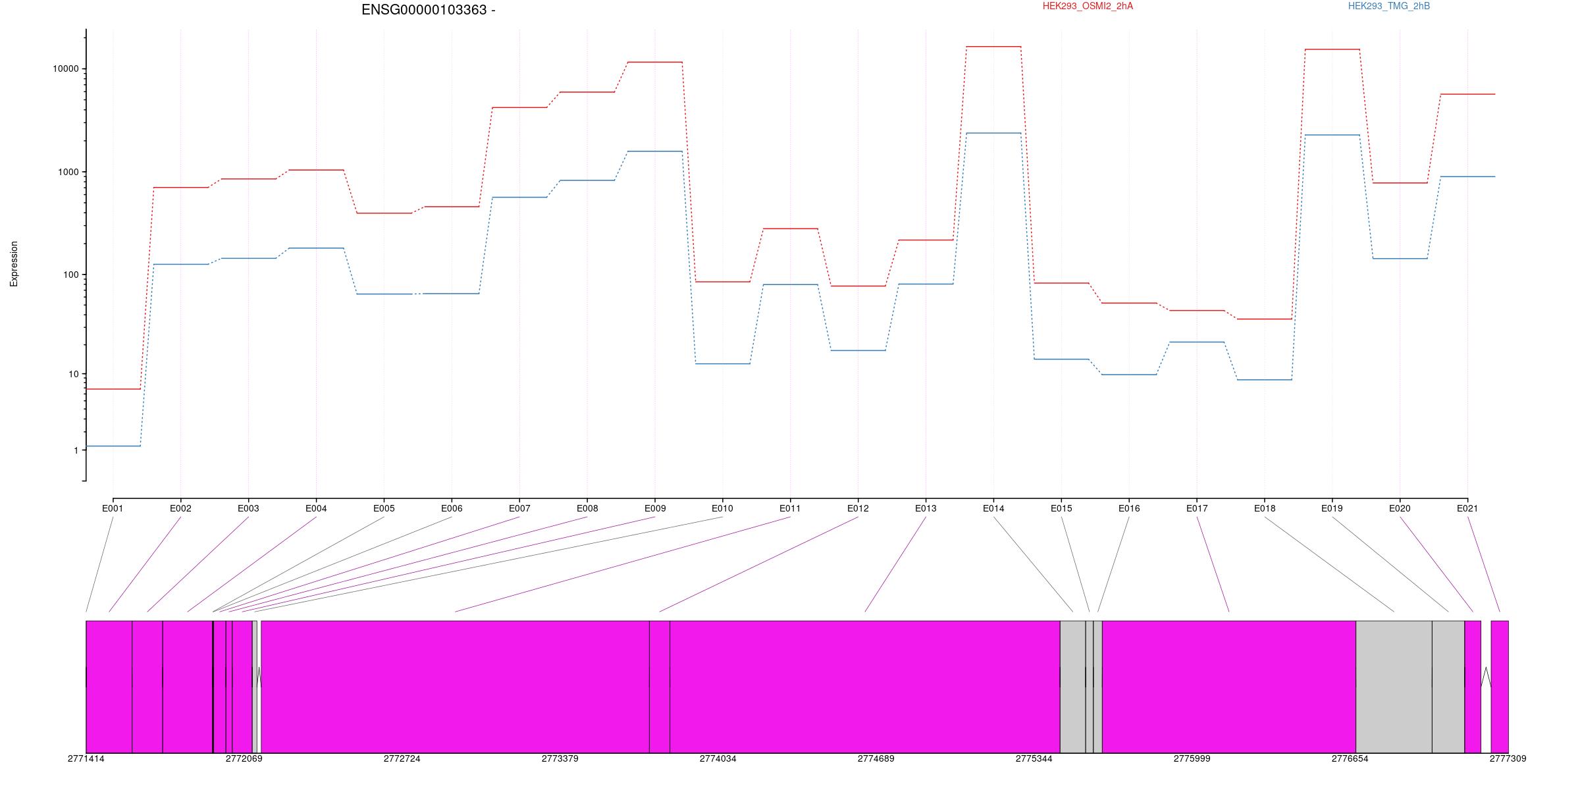Click the Expression y-axis label
1580x790 pixels.
(14, 264)
